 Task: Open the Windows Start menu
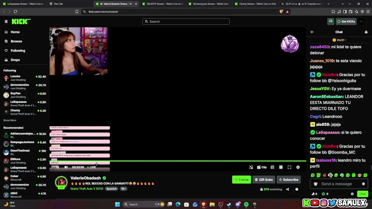(117, 204)
